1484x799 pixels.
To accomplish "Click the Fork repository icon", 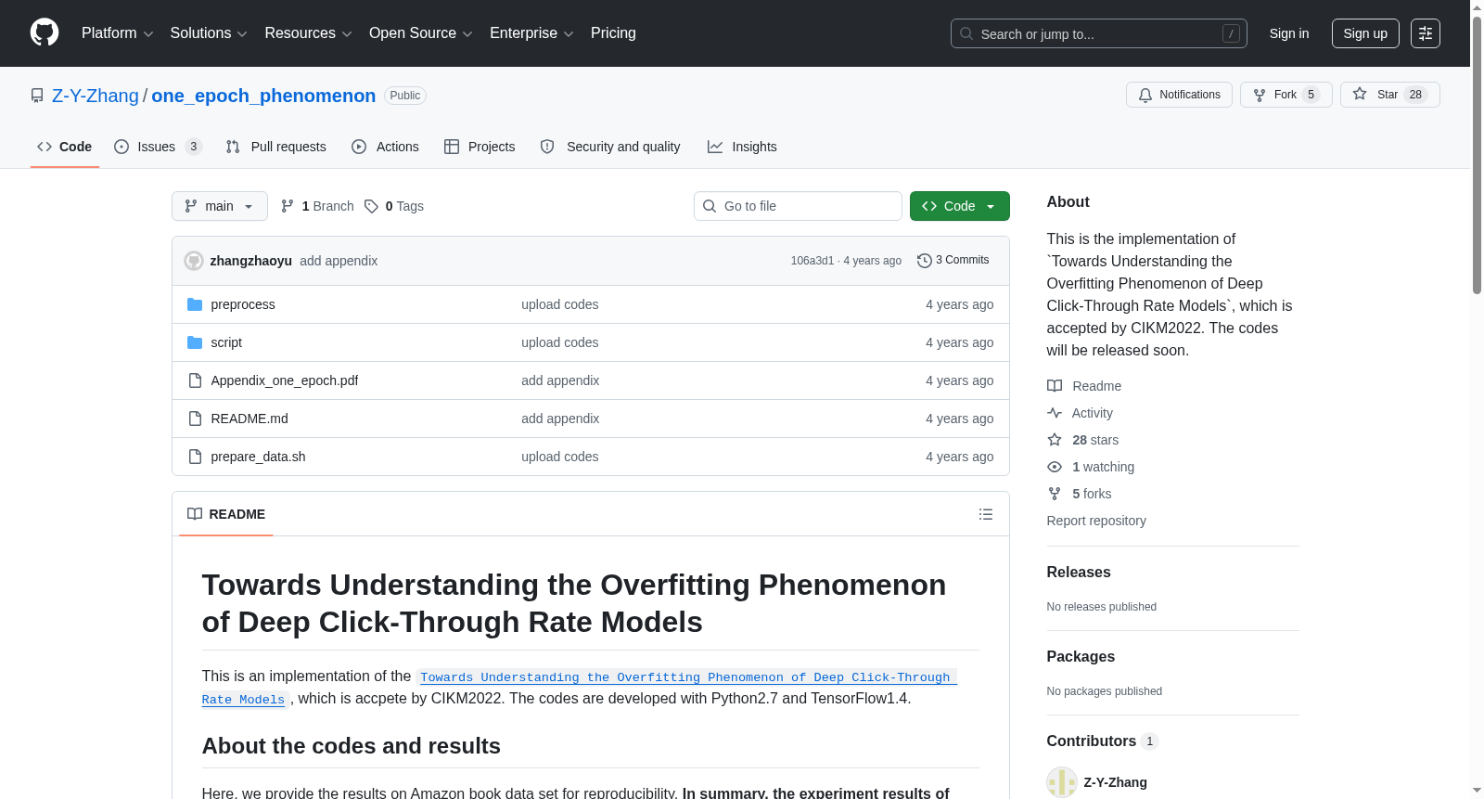I will (x=1260, y=95).
